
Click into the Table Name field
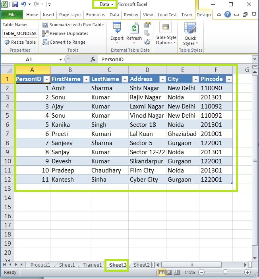pyautogui.click(x=20, y=33)
